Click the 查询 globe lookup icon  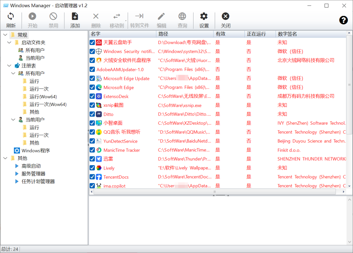[x=182, y=16]
